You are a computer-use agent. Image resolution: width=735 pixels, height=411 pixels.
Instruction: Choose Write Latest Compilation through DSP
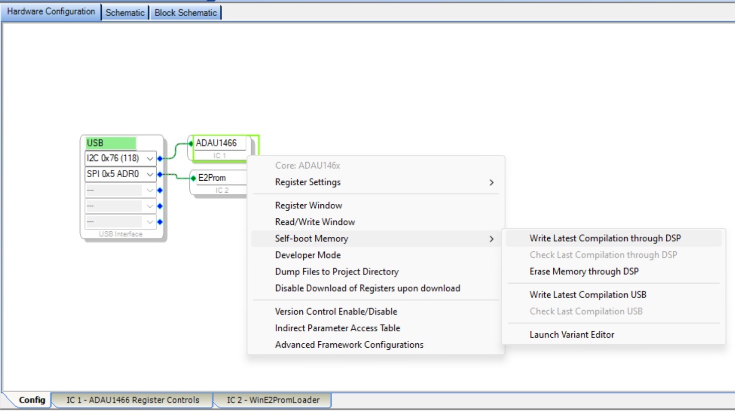[x=614, y=238]
